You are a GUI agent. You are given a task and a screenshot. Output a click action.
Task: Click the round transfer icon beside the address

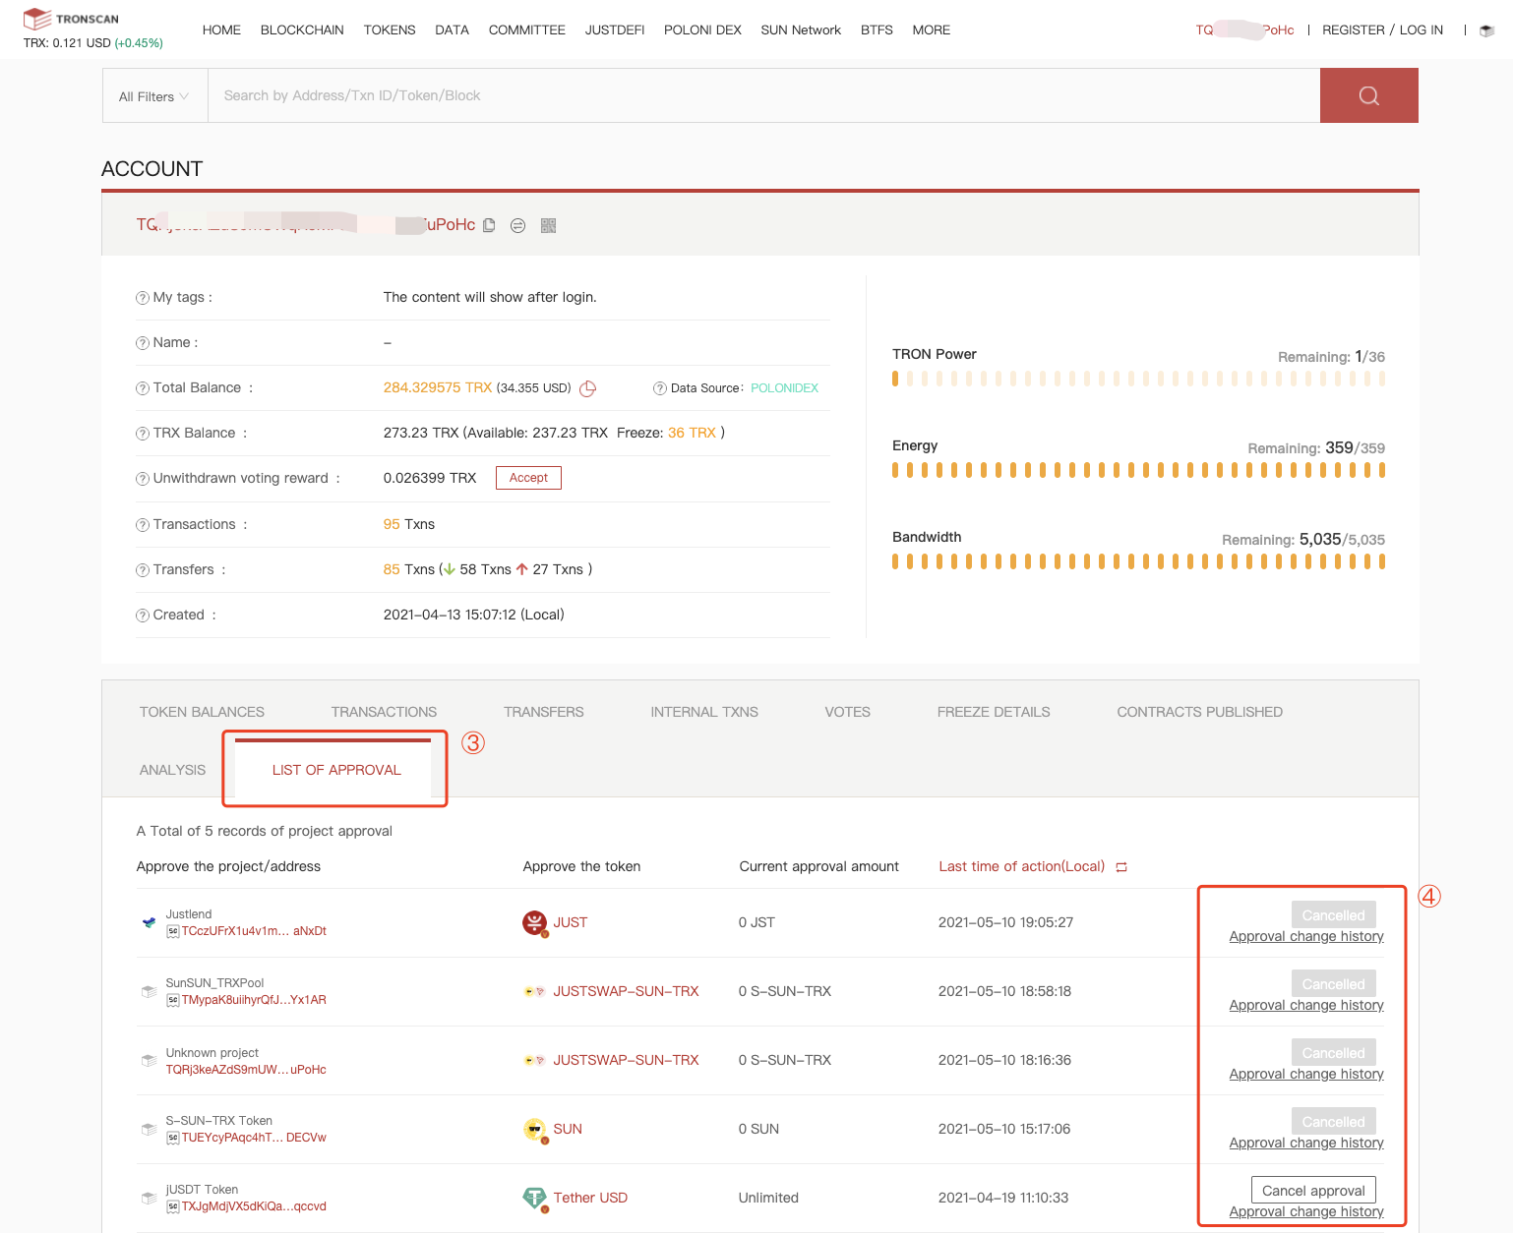click(518, 225)
